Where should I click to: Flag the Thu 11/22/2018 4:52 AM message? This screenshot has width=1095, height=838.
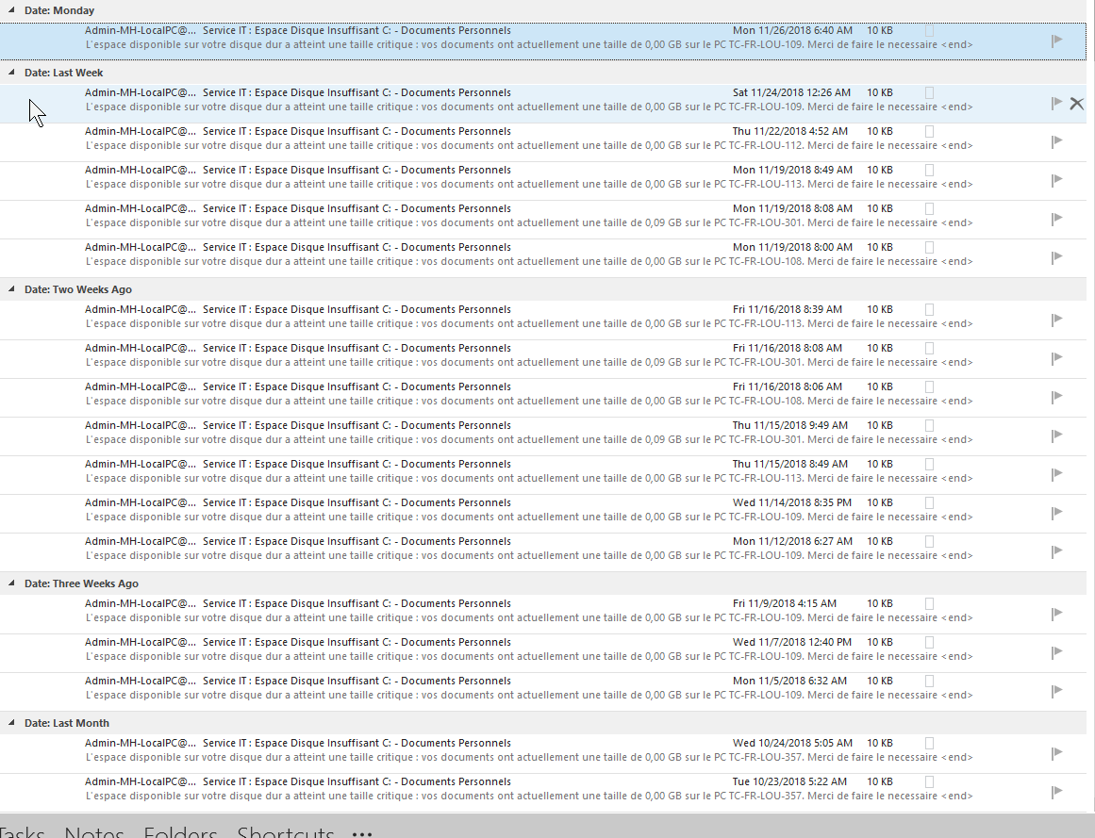1056,140
